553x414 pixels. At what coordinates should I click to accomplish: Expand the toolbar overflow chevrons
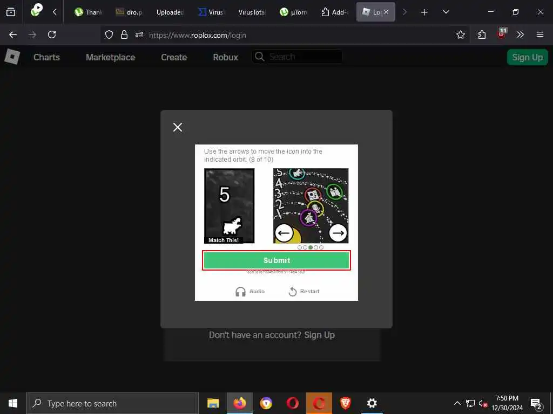520,34
